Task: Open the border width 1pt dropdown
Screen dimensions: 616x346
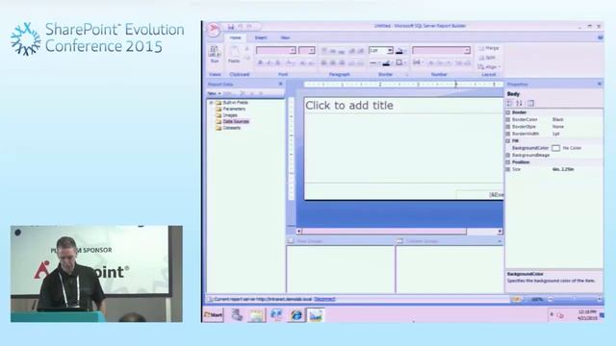Action: tap(390, 51)
